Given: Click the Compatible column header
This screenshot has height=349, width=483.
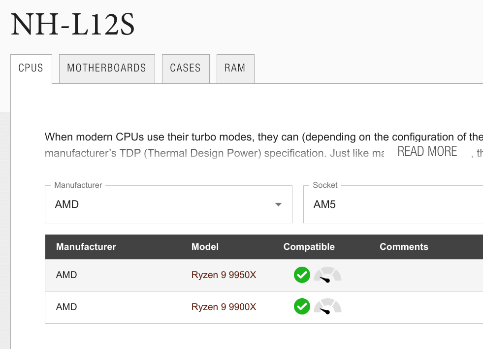Looking at the screenshot, I should [x=309, y=247].
